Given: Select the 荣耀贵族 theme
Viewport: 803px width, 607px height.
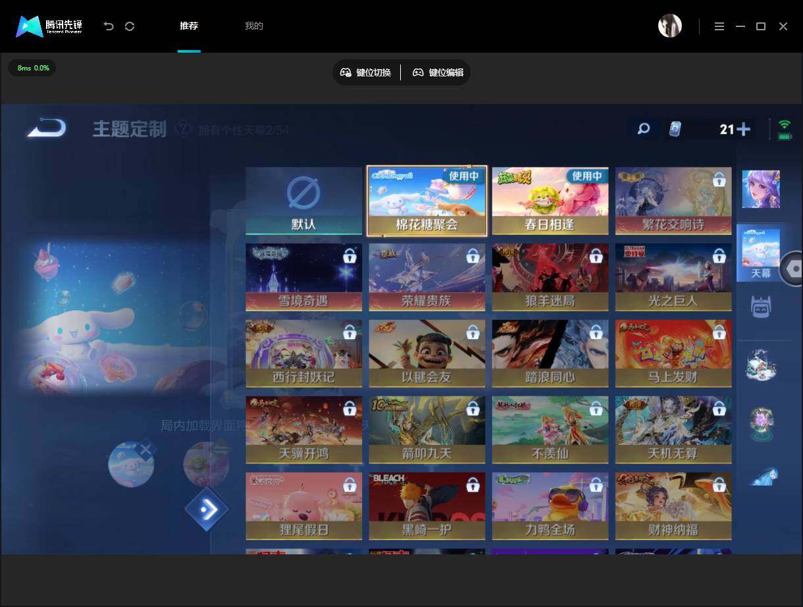Looking at the screenshot, I should (427, 277).
